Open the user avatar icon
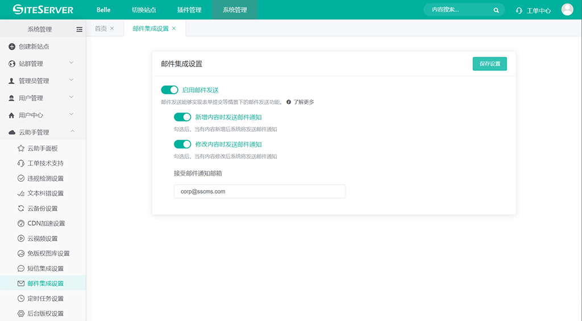The height and width of the screenshot is (321, 582). pyautogui.click(x=567, y=10)
